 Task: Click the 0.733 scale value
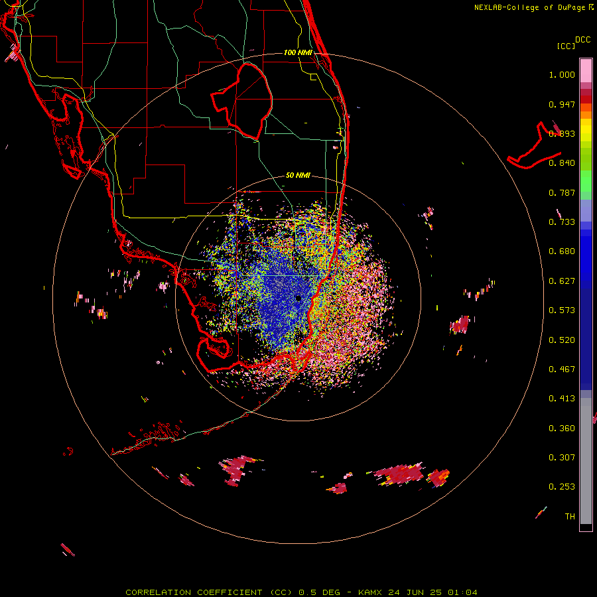562,222
